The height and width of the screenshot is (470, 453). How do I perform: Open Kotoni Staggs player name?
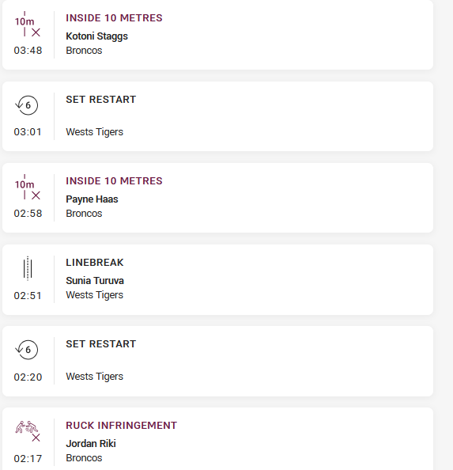tap(96, 36)
